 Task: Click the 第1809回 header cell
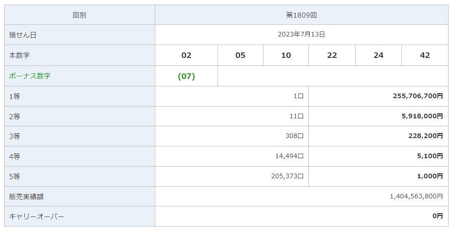pos(301,15)
